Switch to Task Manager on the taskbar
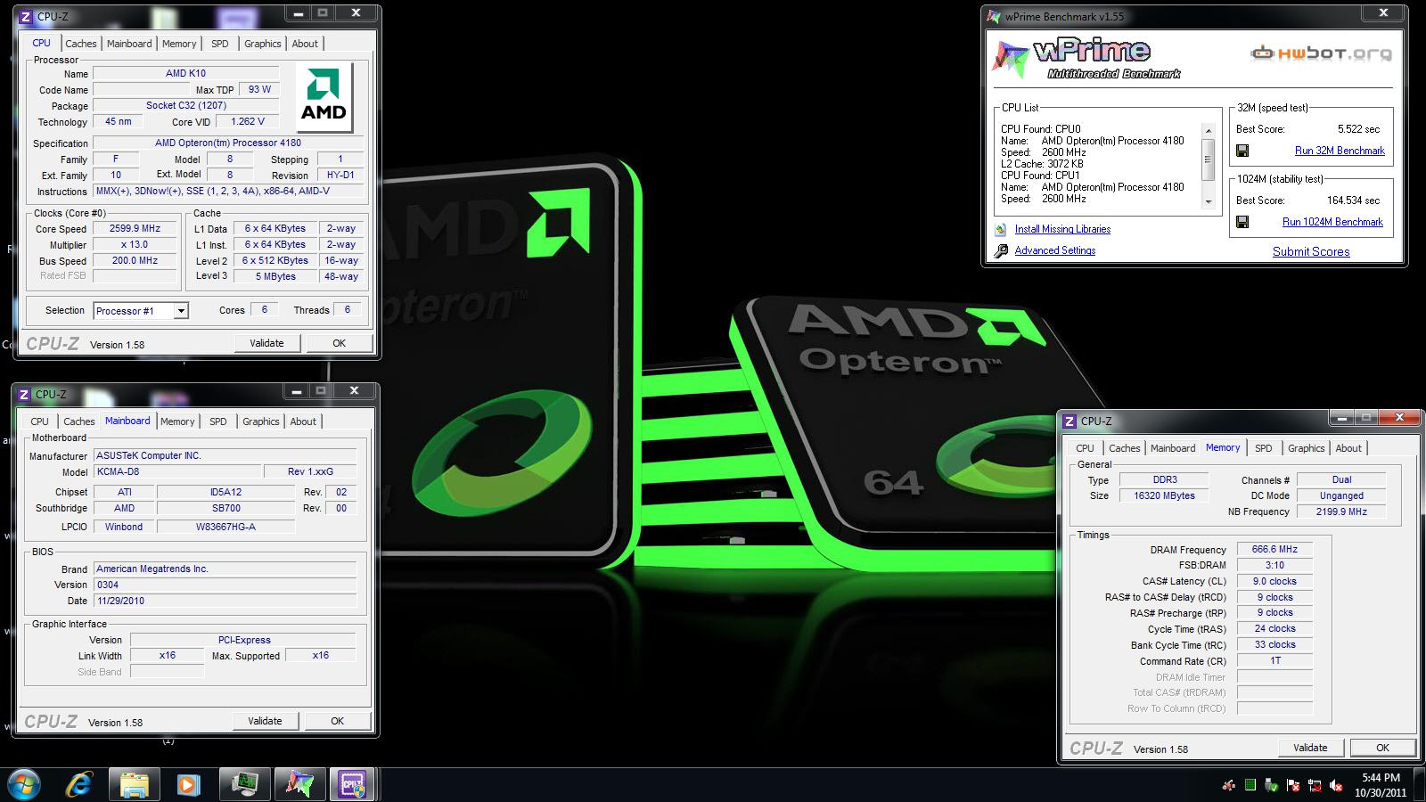The height and width of the screenshot is (802, 1426). (244, 784)
